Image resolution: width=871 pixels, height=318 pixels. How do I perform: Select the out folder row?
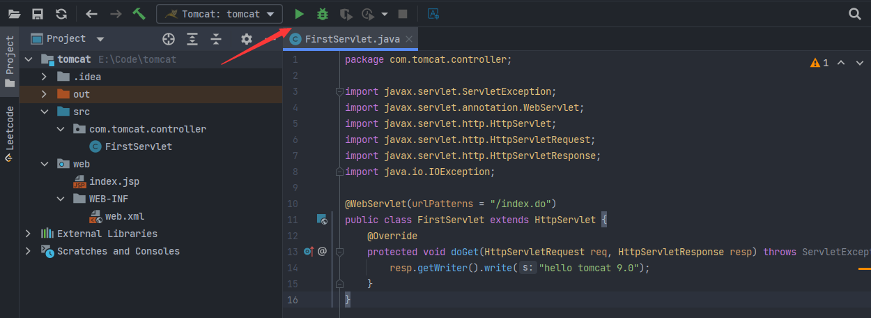(151, 94)
